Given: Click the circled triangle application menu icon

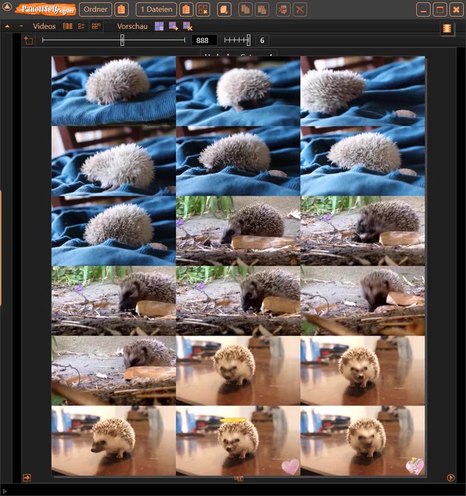Looking at the screenshot, I should [x=7, y=7].
